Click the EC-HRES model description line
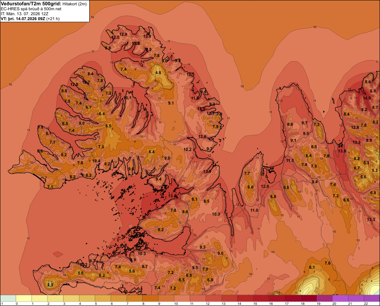The width and height of the screenshot is (380, 306). (31, 9)
